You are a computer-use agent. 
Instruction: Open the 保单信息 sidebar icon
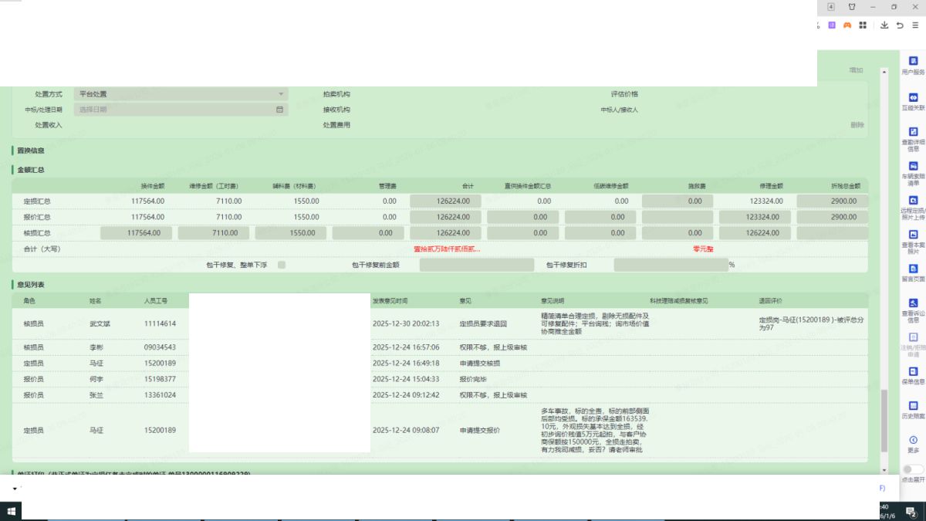[x=913, y=372]
